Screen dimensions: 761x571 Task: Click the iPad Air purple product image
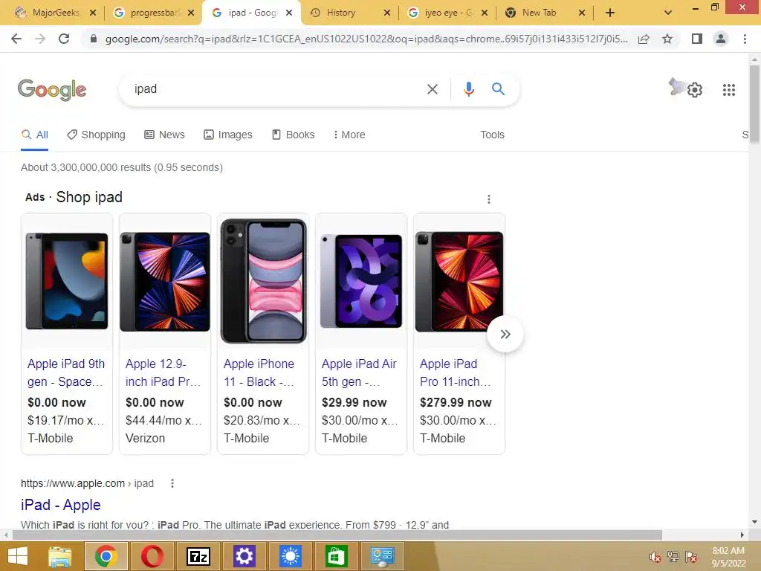361,281
